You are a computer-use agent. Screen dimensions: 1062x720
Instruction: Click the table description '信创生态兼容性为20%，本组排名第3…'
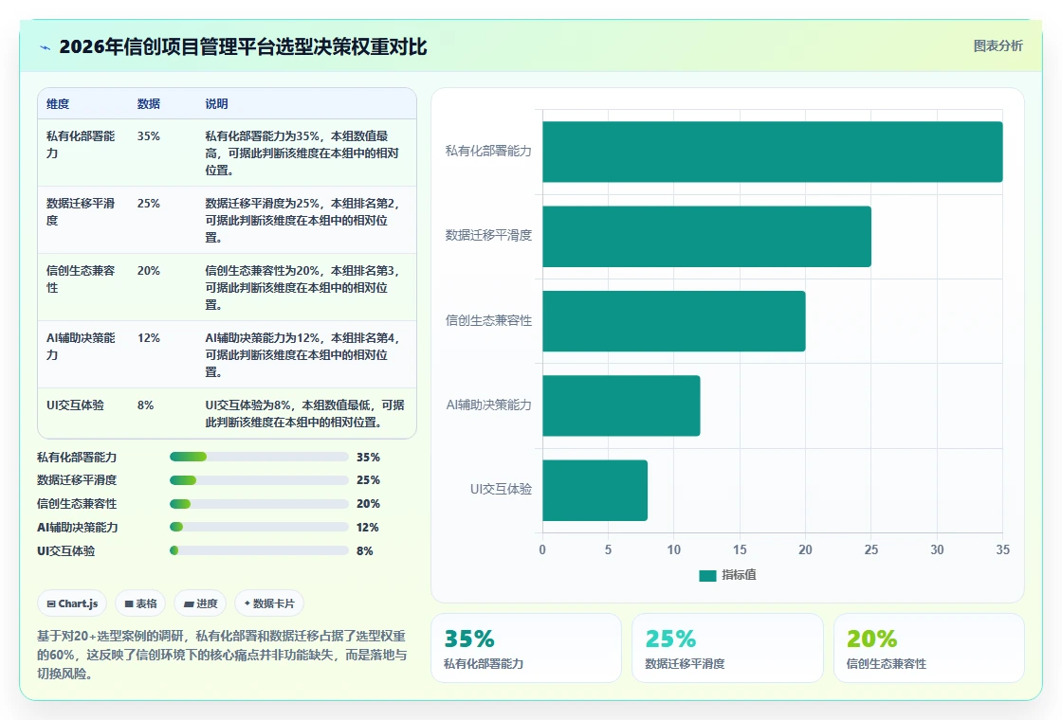click(x=302, y=288)
